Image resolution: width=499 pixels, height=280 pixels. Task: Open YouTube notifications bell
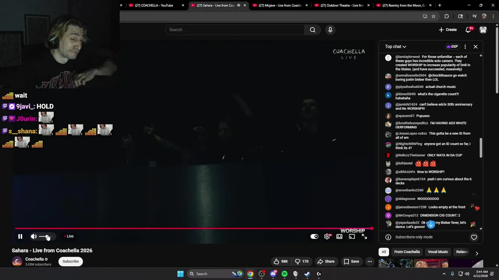click(469, 30)
